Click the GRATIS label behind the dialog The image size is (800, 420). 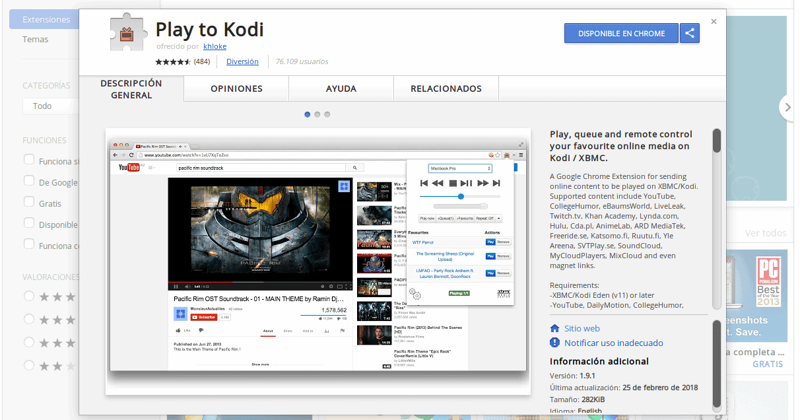click(x=768, y=364)
